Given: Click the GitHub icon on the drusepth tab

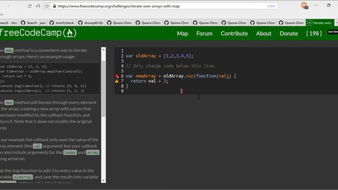Looking at the screenshot, I should click(x=80, y=23).
